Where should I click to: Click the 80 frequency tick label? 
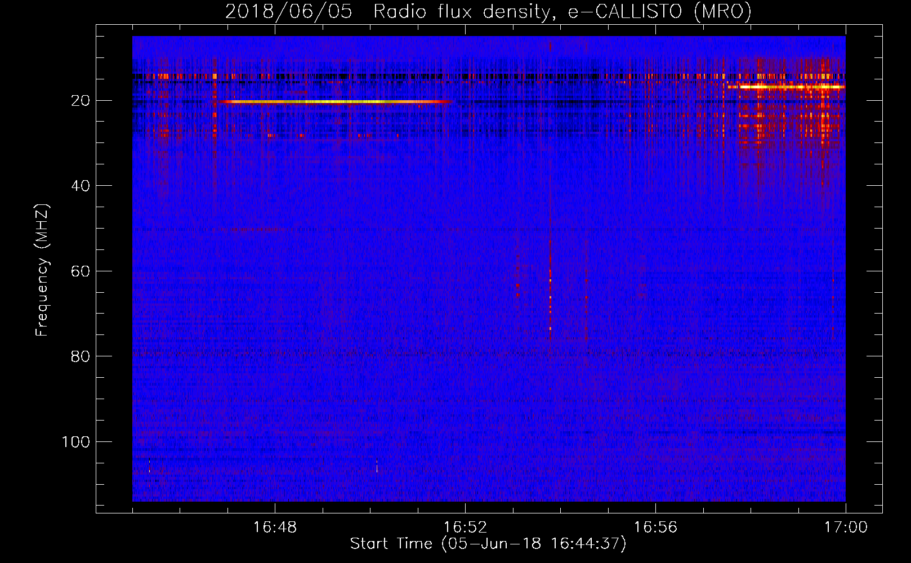(x=81, y=356)
